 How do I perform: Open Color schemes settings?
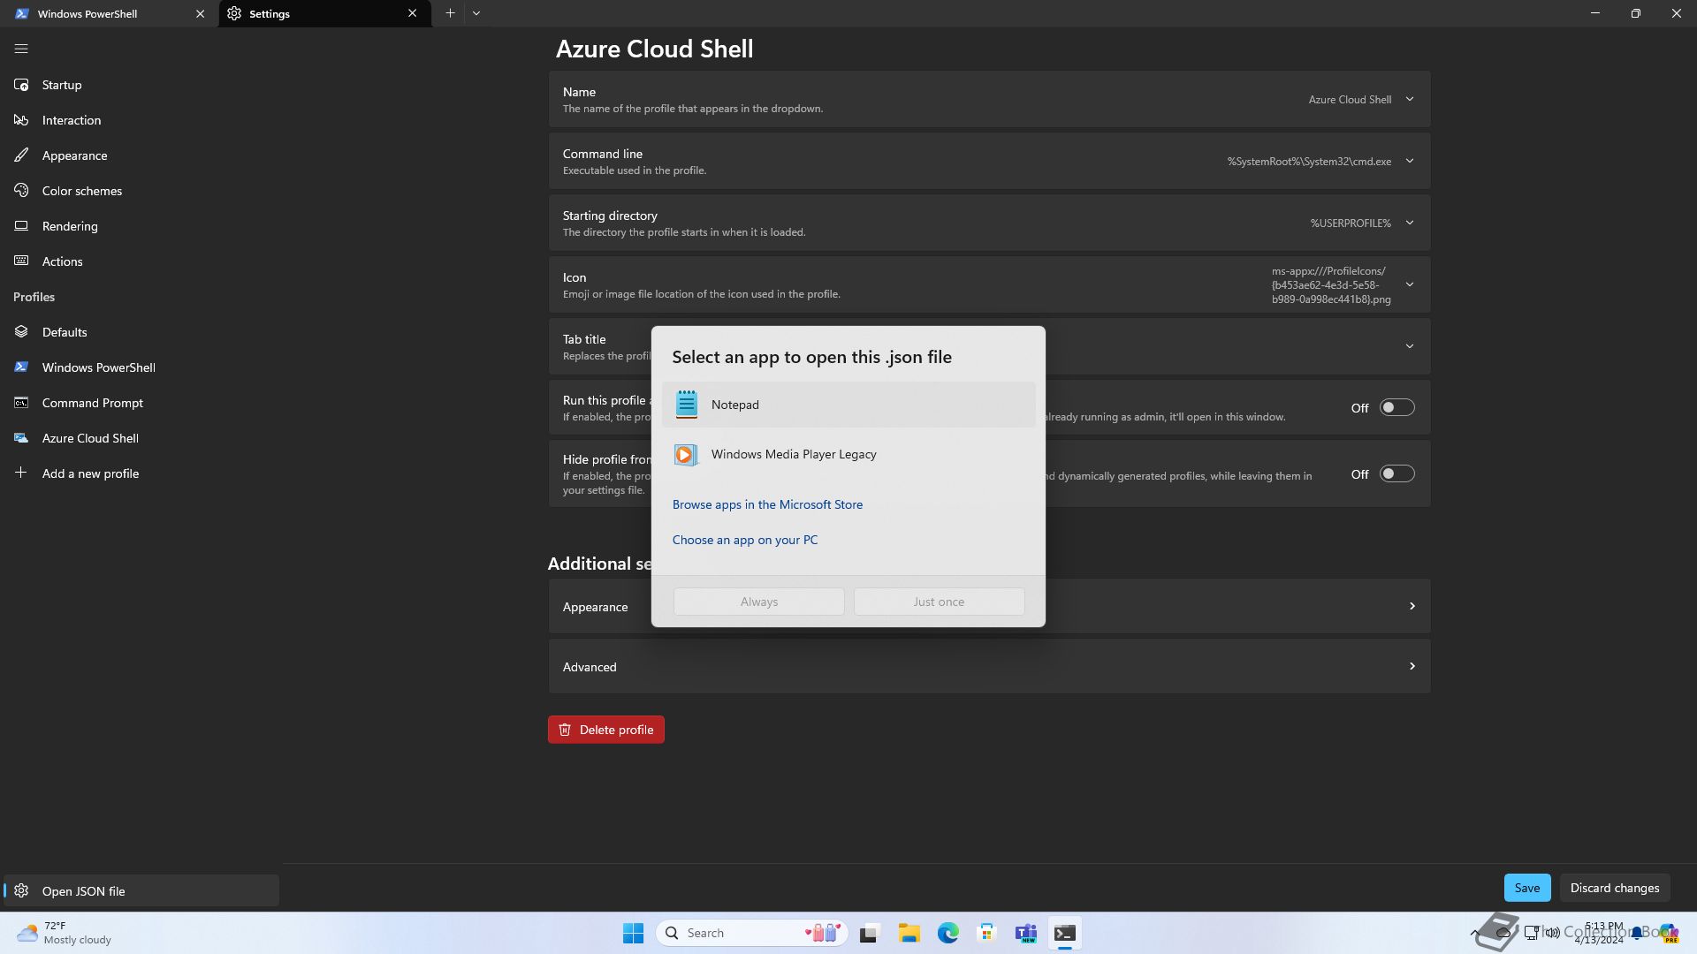click(140, 191)
